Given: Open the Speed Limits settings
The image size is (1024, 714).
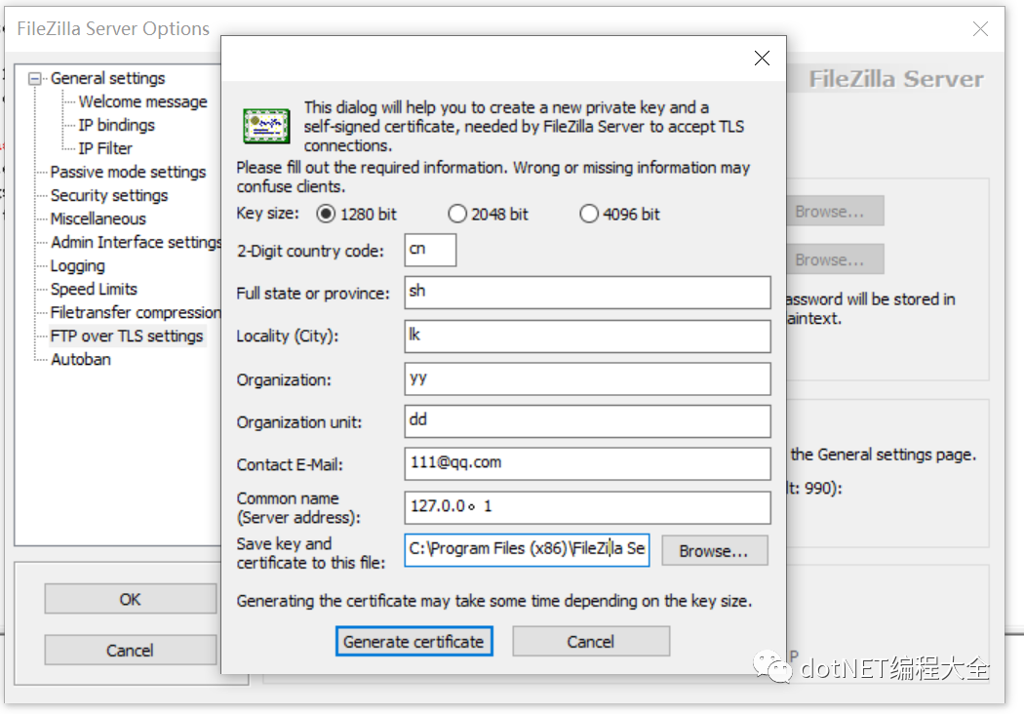Looking at the screenshot, I should click(93, 289).
